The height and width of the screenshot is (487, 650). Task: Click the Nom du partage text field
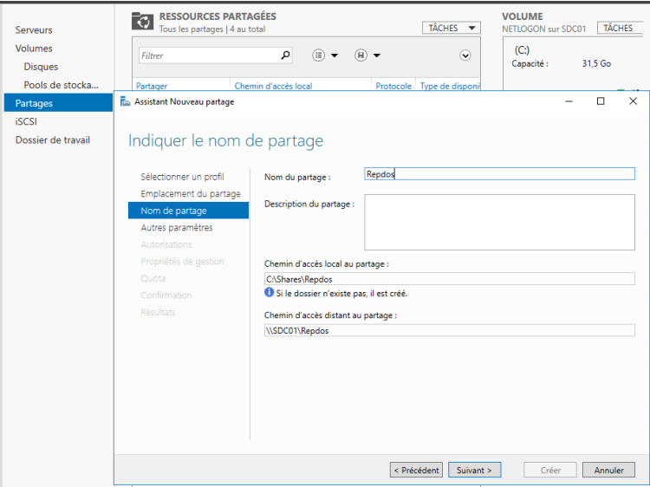[x=499, y=174]
